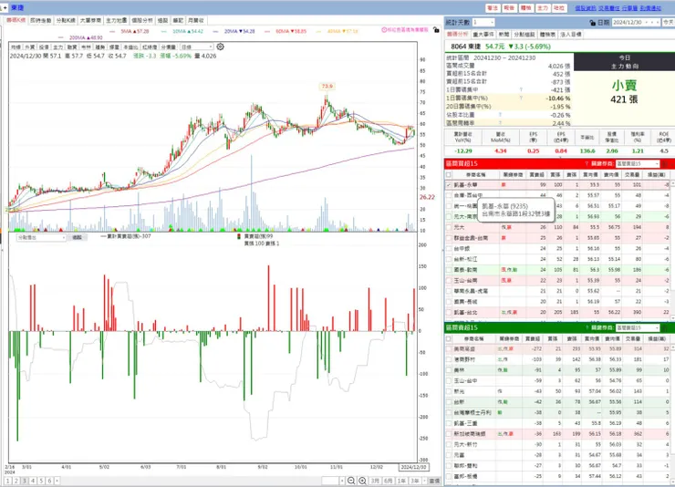Check the 美商高盛 row checkbox

point(449,349)
